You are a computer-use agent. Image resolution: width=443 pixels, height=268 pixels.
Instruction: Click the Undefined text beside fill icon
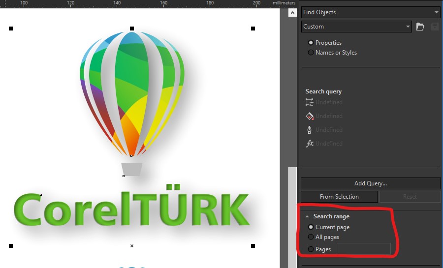tap(329, 116)
